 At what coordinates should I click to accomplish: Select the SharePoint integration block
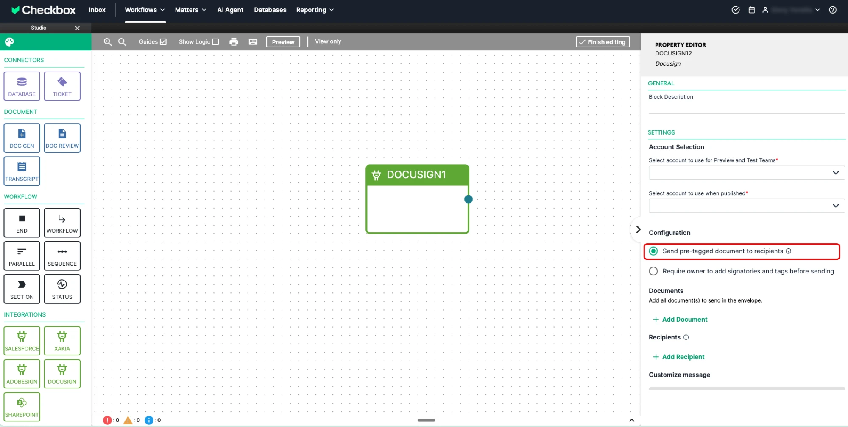[22, 407]
